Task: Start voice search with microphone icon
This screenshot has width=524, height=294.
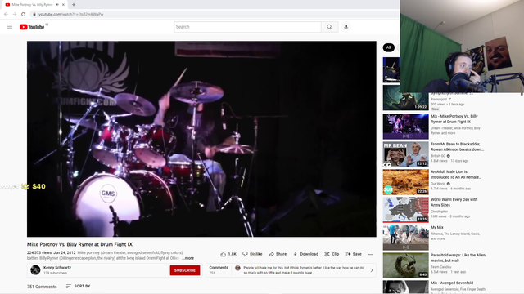Action: [346, 27]
